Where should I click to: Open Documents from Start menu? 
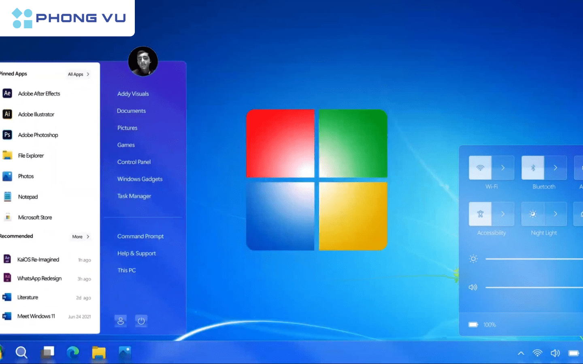(132, 111)
